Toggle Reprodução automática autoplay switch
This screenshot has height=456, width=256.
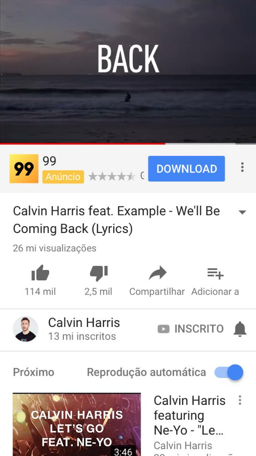(x=229, y=372)
